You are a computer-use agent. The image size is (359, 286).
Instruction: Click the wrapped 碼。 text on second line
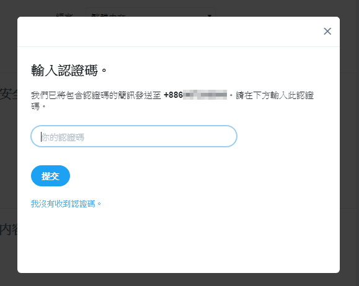(x=38, y=106)
